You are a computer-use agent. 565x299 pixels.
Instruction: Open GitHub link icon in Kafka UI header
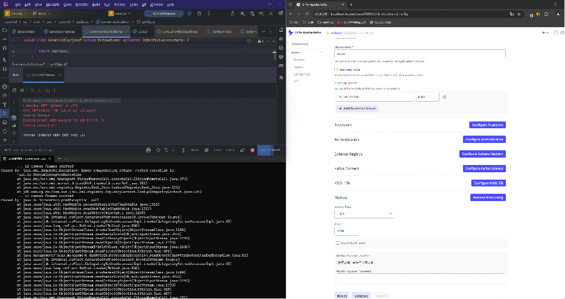click(x=555, y=32)
